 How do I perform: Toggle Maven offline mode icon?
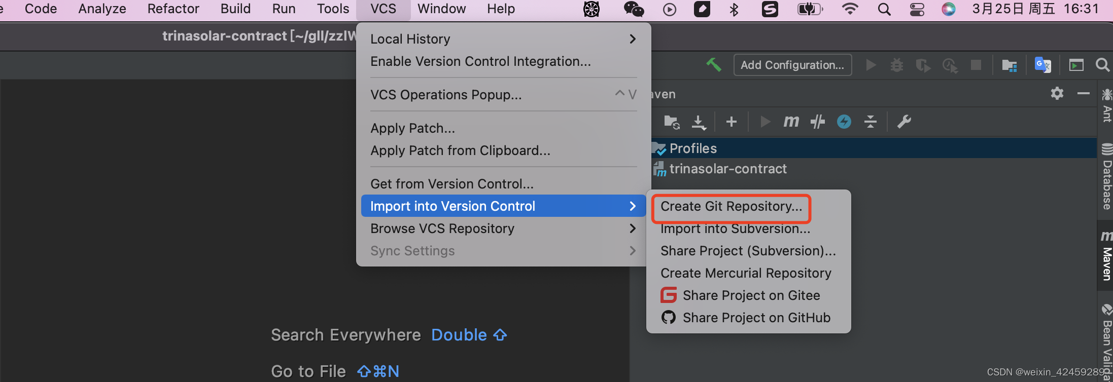coord(817,122)
